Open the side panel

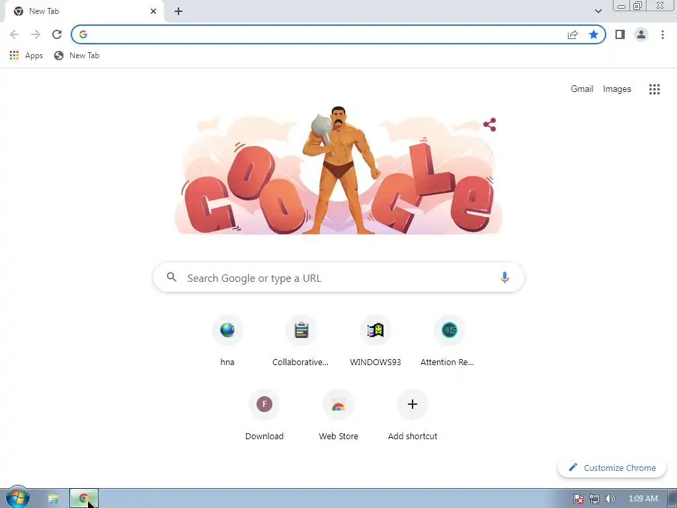[620, 34]
